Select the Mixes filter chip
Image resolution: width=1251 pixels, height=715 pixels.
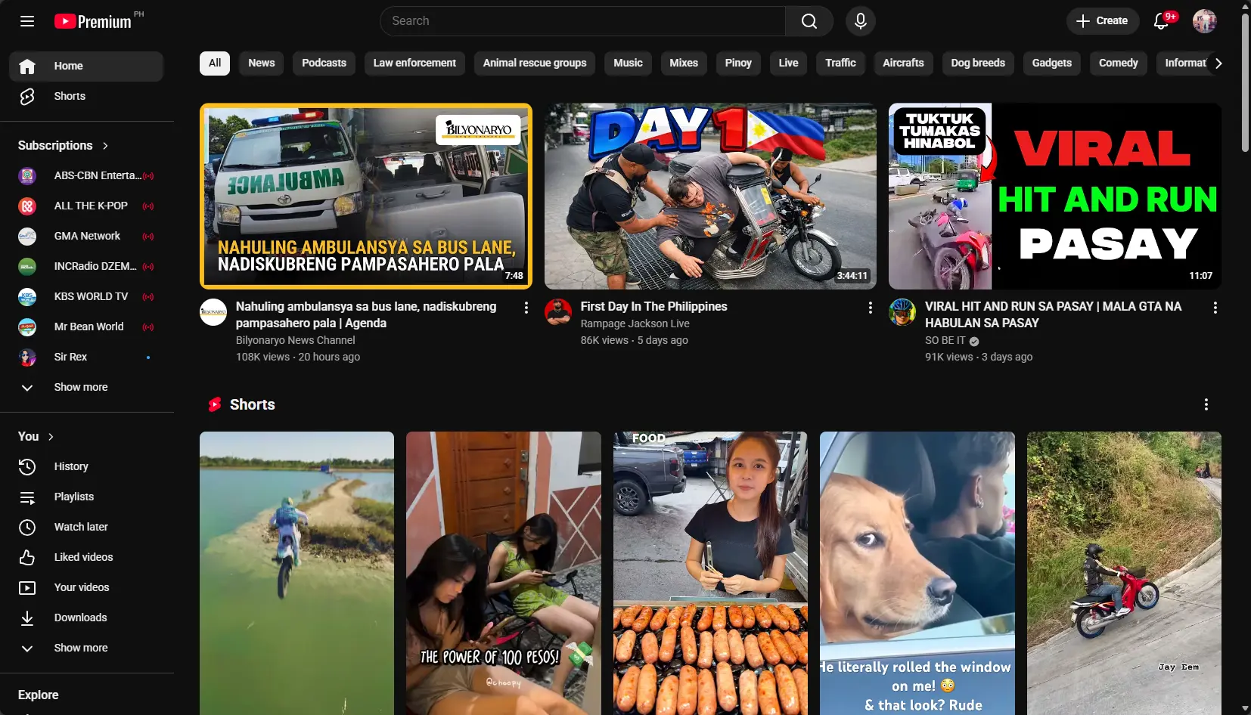coord(684,63)
